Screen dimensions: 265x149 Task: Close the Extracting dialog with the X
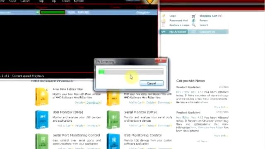click(x=161, y=60)
